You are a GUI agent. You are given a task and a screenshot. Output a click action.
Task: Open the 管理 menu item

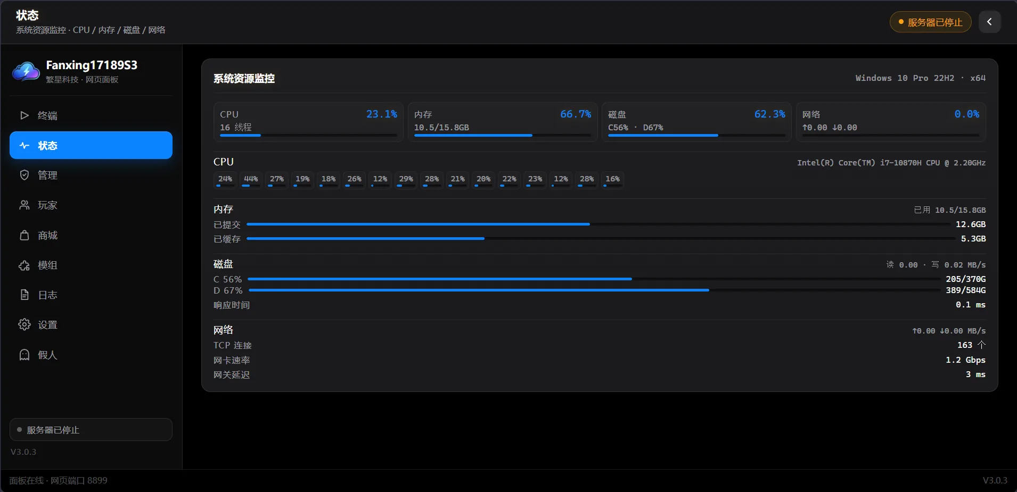(x=91, y=175)
